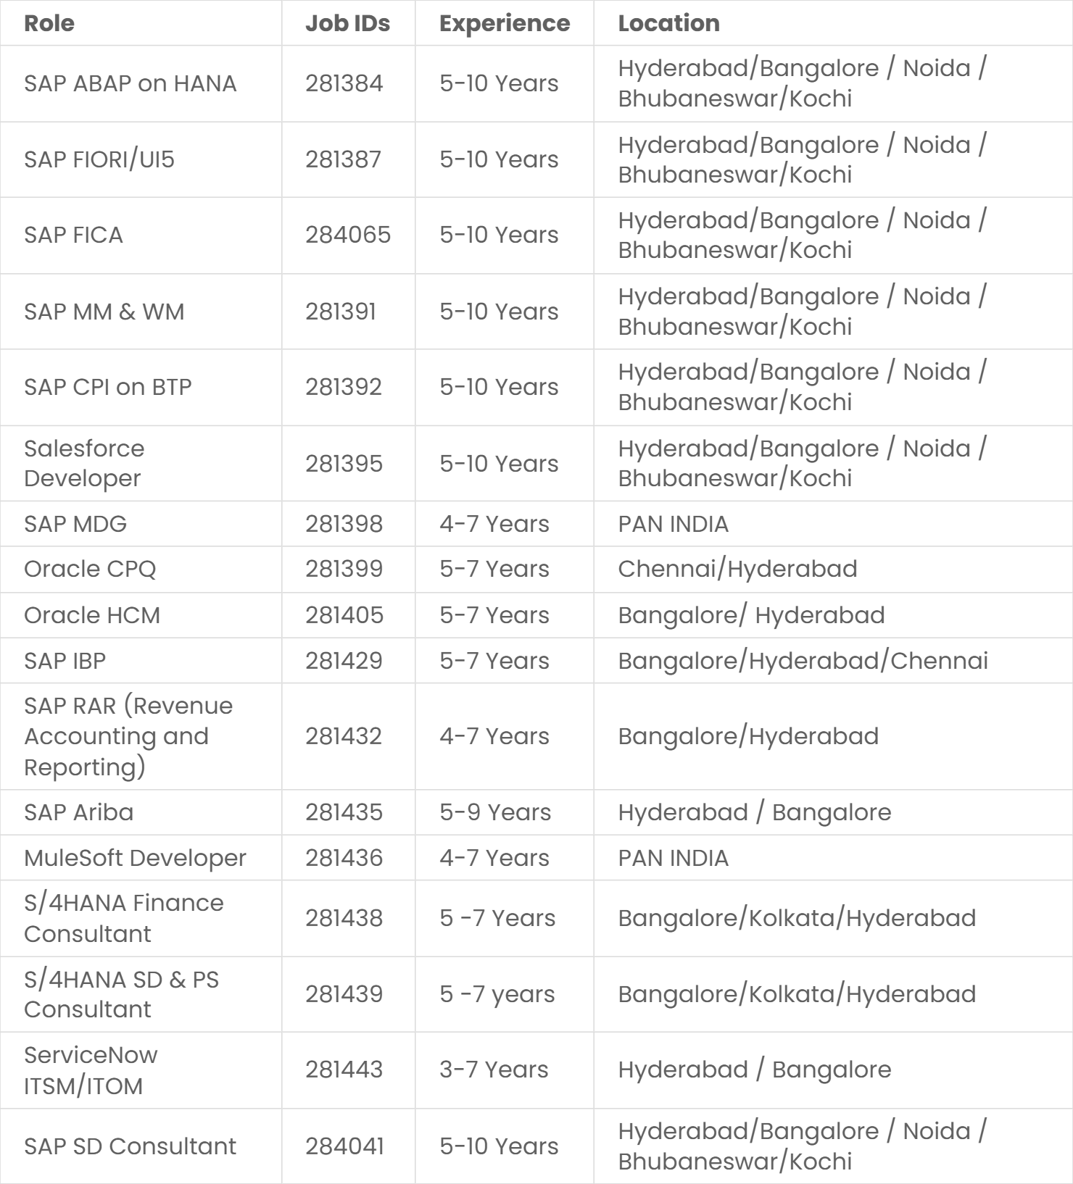This screenshot has width=1073, height=1184.
Task: Click the Experience column header
Action: (x=505, y=23)
